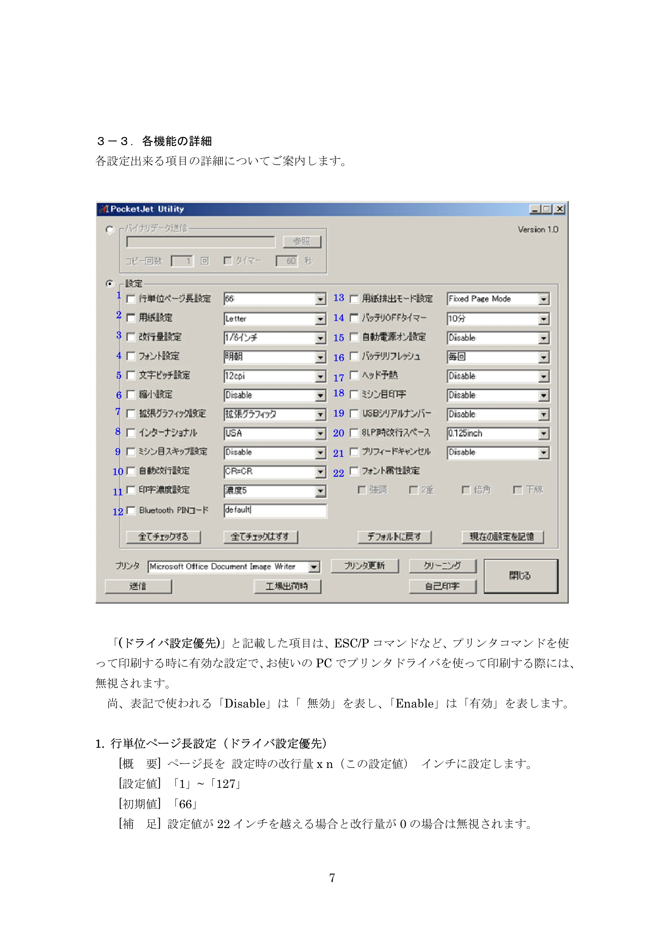Open the USBシリアルナンバー dropdown
The image size is (664, 940).
498,414
